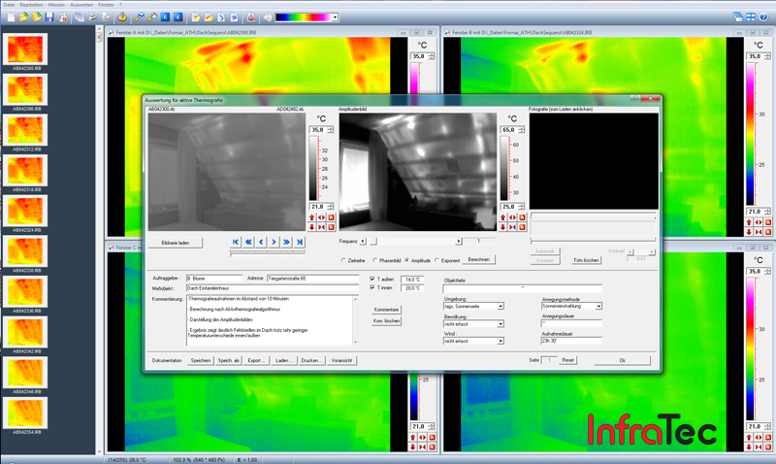Click the new file icon in toolbar
Image resolution: width=776 pixels, height=464 pixels.
tap(9, 17)
